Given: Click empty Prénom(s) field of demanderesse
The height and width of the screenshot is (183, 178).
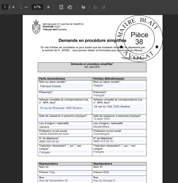Looking at the screenshot, I should tap(65, 95).
